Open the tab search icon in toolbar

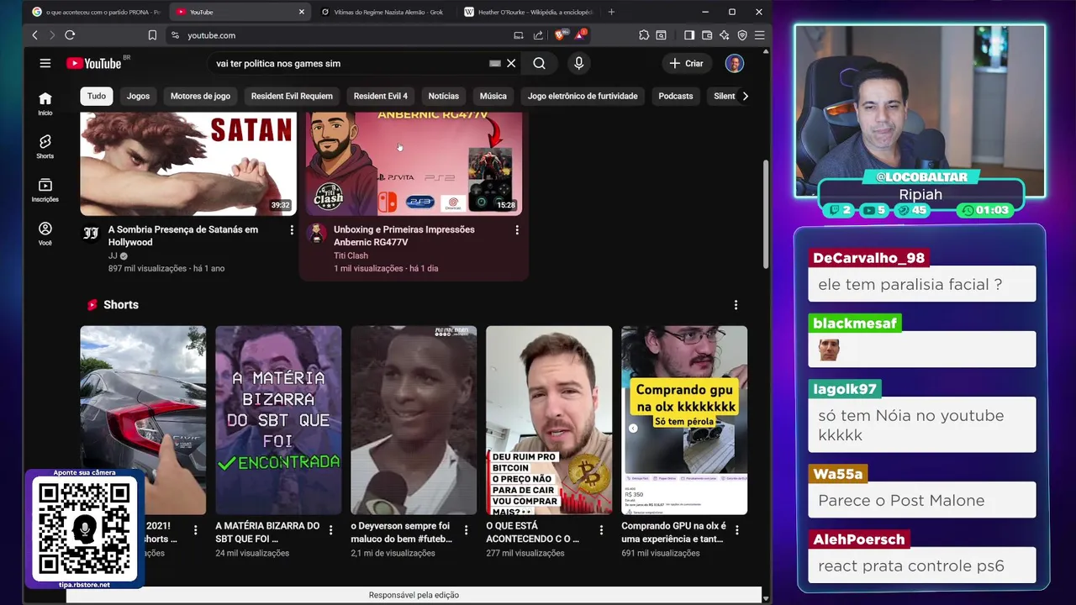[x=662, y=35]
